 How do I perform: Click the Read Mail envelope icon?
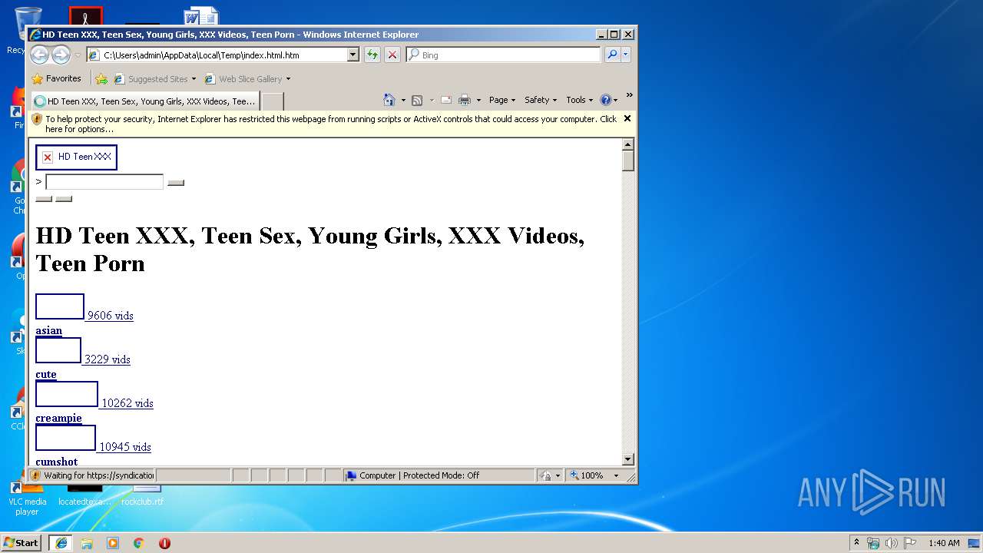click(445, 100)
